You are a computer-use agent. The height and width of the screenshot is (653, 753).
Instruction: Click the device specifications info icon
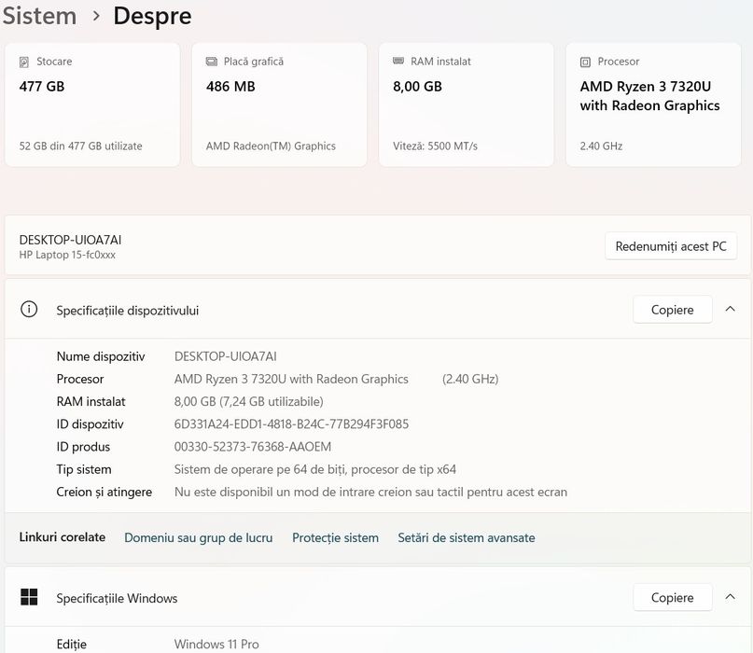29,310
